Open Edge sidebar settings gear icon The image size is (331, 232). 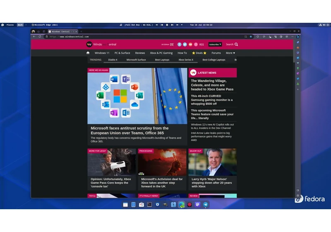[298, 196]
